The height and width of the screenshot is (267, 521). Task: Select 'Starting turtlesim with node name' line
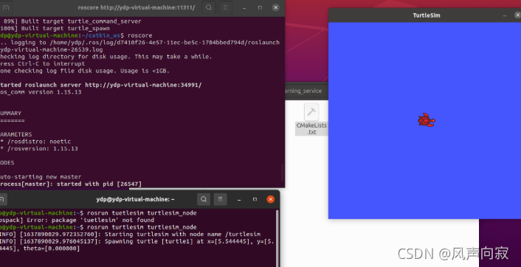click(x=130, y=235)
